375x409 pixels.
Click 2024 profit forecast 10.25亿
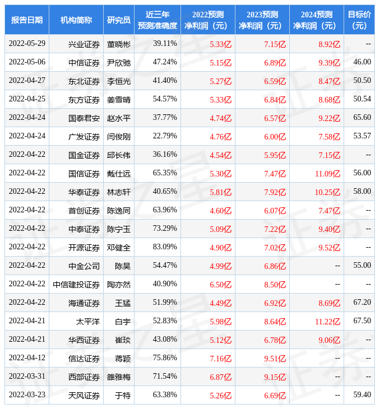(327, 193)
